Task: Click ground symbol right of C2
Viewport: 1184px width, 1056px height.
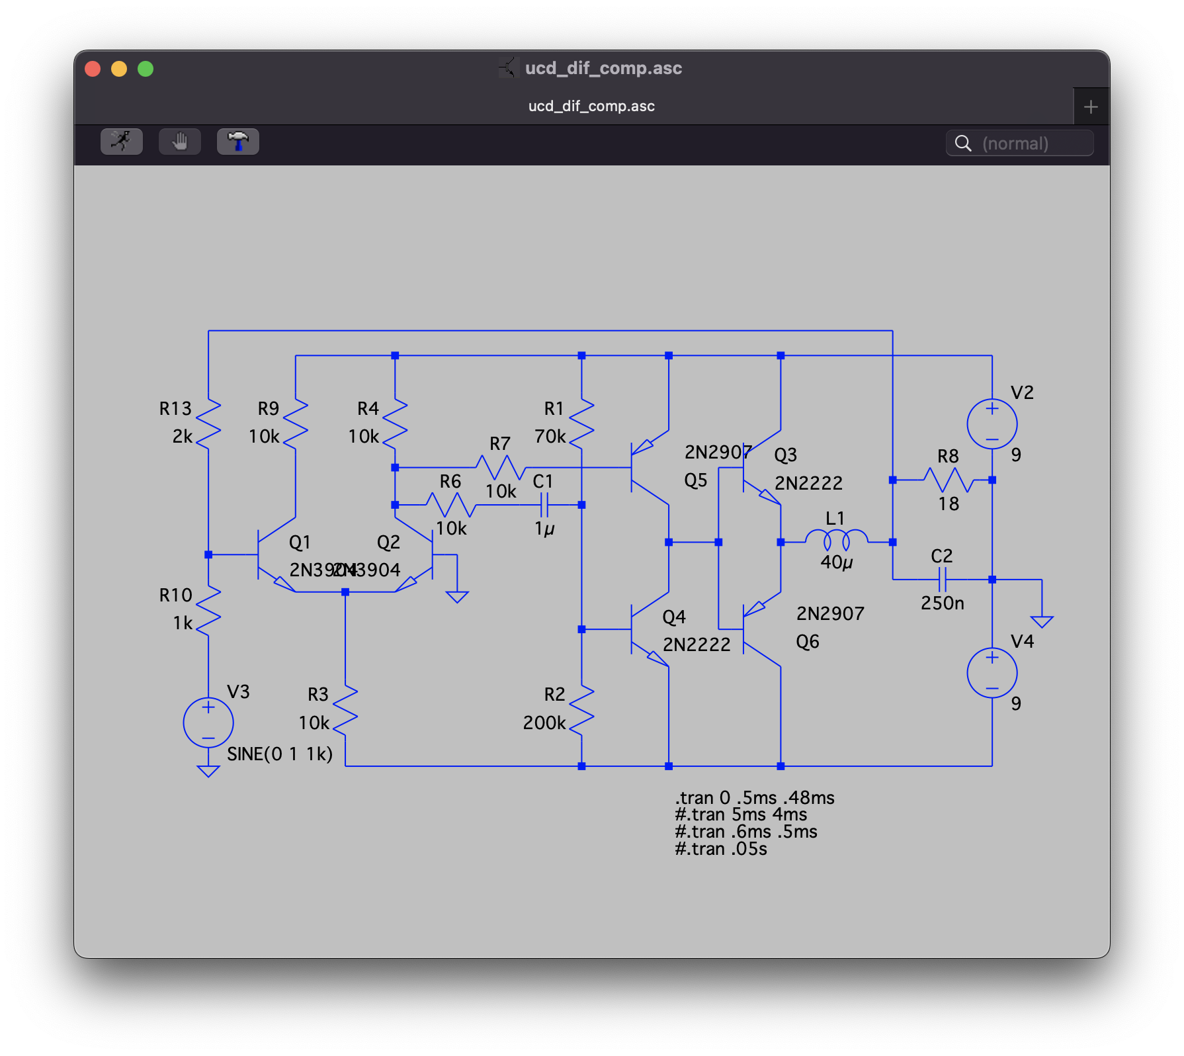Action: pyautogui.click(x=1042, y=621)
